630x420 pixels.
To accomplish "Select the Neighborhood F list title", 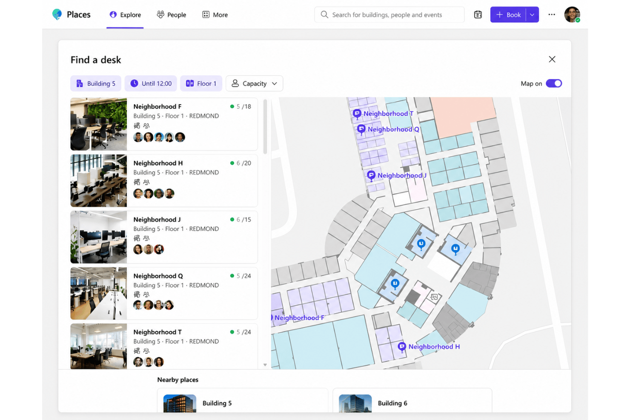I will tap(157, 106).
